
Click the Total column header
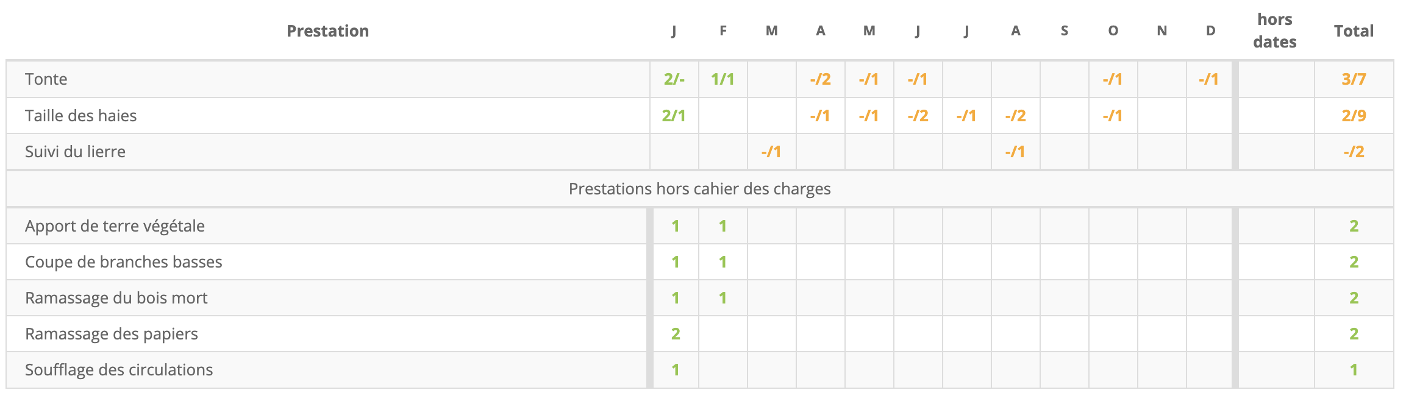coord(1354,31)
